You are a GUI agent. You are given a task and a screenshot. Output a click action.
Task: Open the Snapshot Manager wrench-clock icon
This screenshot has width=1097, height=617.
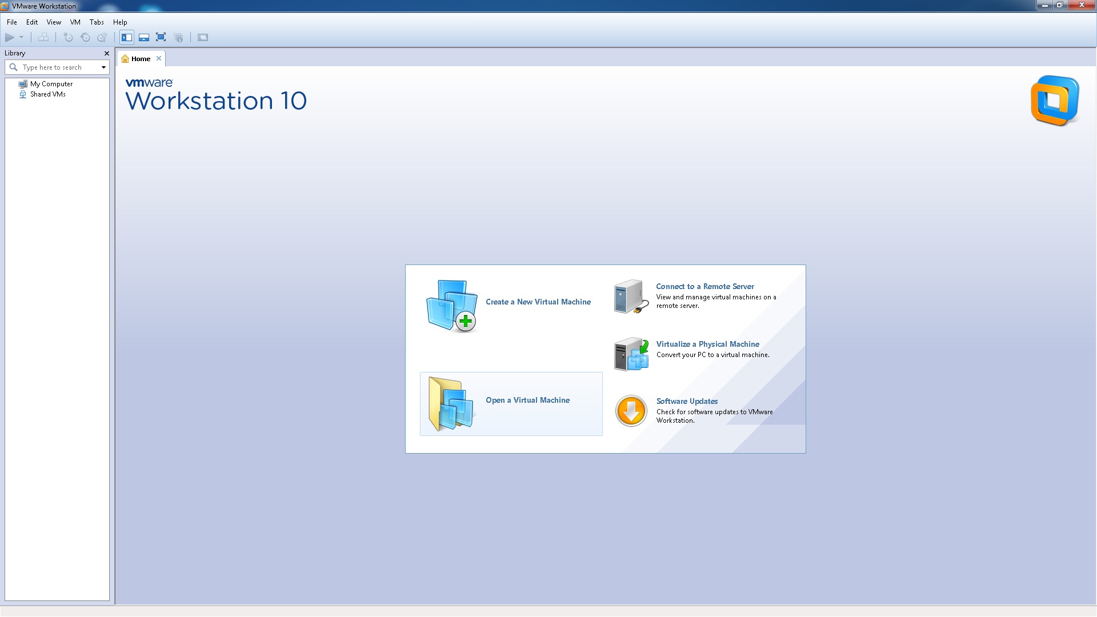[x=102, y=38]
